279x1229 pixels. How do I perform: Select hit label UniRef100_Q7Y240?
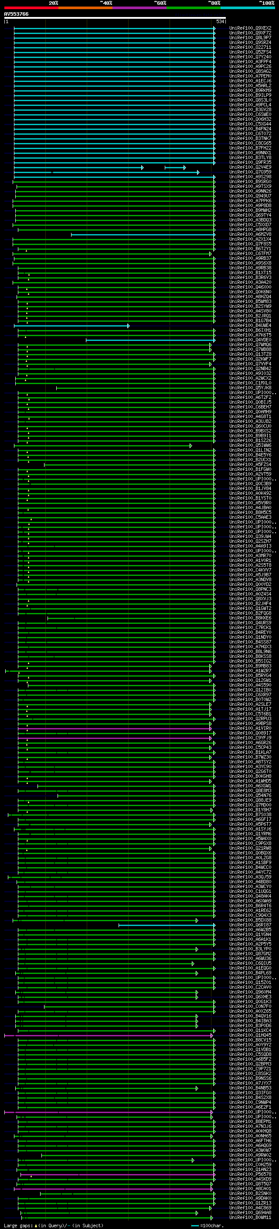tap(250, 57)
